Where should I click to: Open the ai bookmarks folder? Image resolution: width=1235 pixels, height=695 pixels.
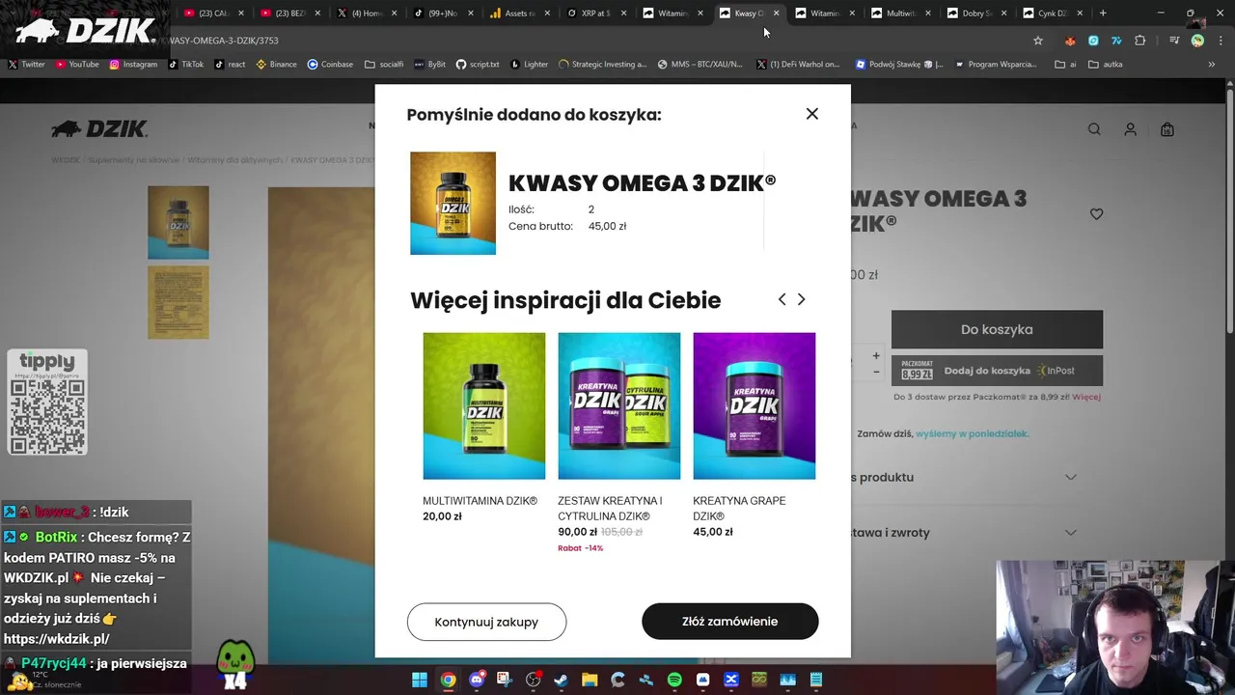pyautogui.click(x=1065, y=65)
